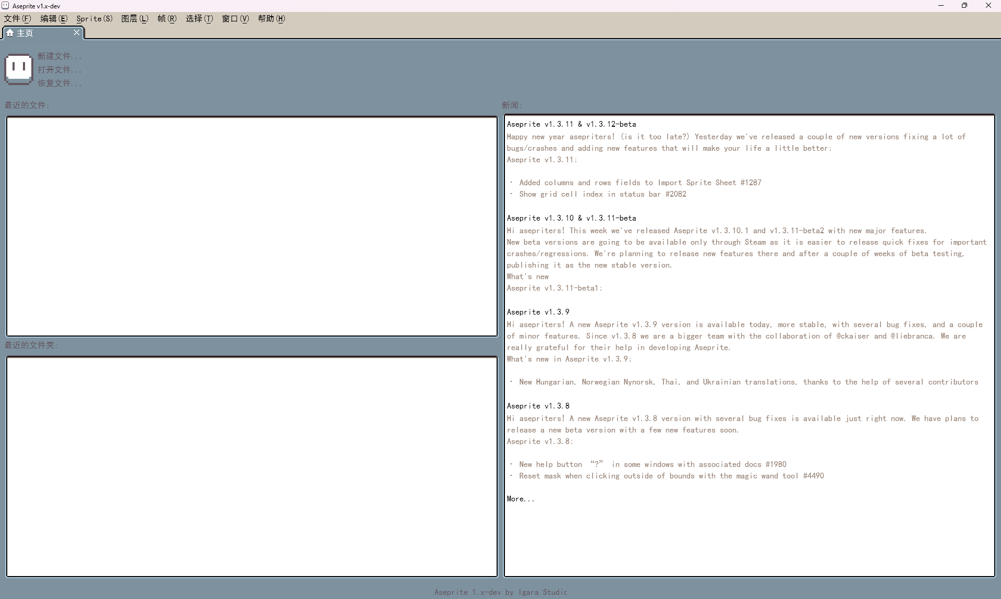Image resolution: width=1001 pixels, height=599 pixels.
Task: Click text 'New help button "?" in some windows'
Action: [x=653, y=464]
